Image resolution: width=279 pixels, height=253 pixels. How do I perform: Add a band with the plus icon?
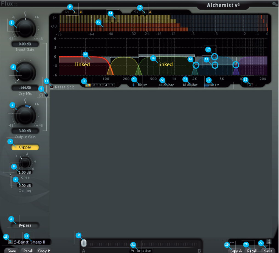pyautogui.click(x=257, y=85)
